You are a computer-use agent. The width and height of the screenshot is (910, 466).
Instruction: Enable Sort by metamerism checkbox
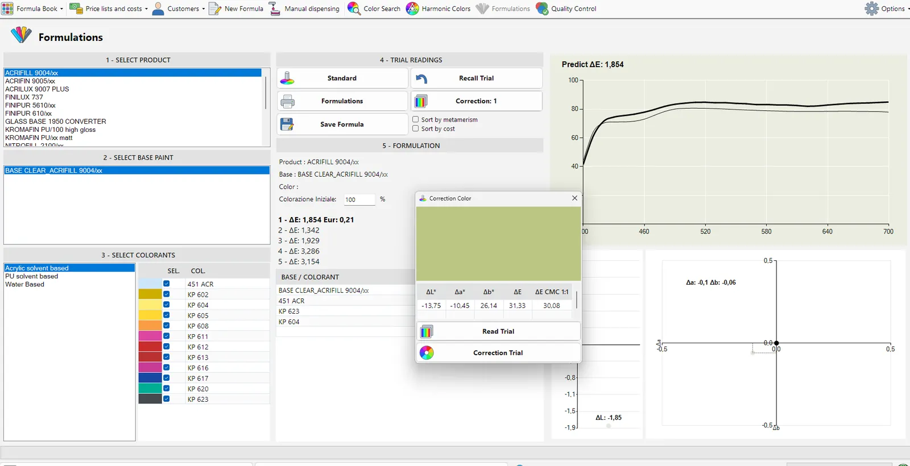415,119
